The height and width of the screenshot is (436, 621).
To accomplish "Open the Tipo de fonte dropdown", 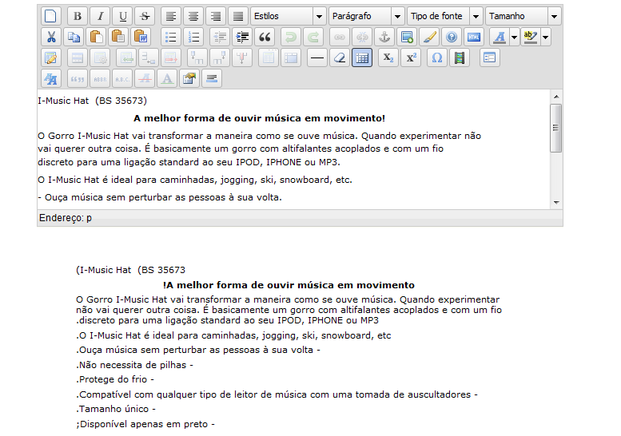I will pyautogui.click(x=445, y=16).
